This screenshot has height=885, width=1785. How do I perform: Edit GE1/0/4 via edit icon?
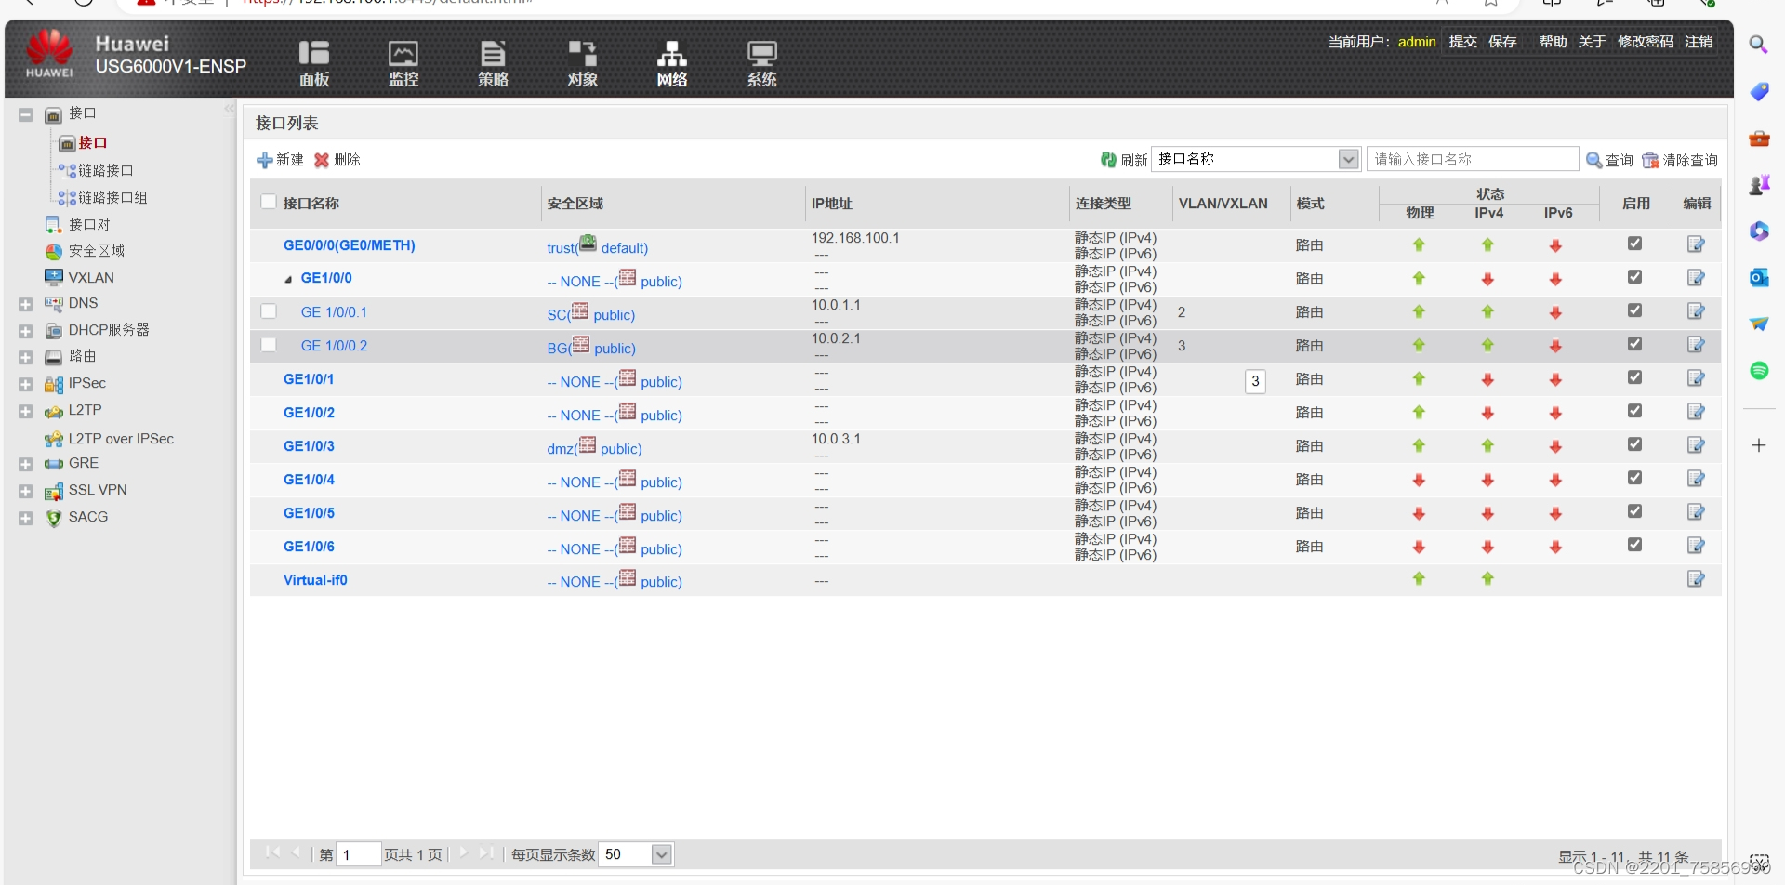coord(1696,479)
